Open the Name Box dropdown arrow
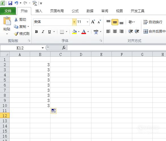This screenshot has height=141, width=166. pos(43,48)
